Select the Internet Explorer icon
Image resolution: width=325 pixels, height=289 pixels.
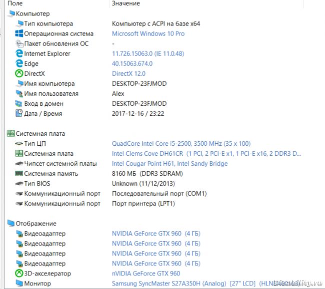(19, 54)
